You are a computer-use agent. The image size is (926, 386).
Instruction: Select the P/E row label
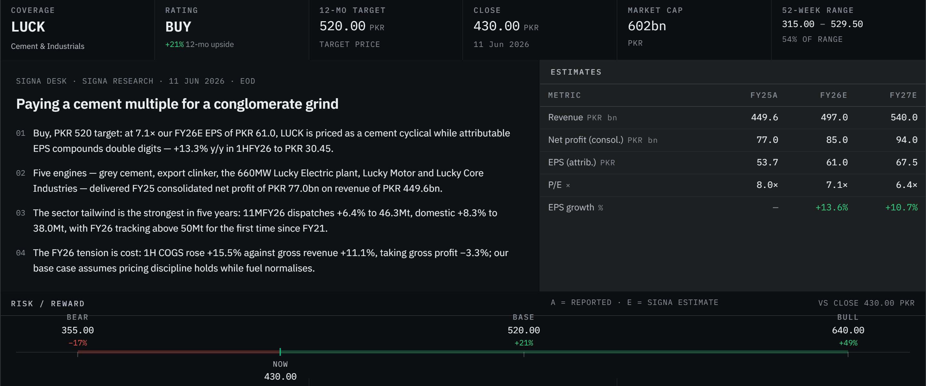point(559,185)
